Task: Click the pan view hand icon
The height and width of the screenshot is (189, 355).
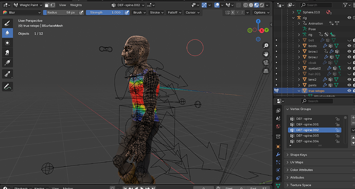Action: (x=266, y=54)
